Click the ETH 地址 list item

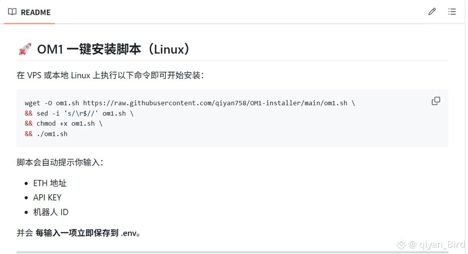(x=50, y=183)
